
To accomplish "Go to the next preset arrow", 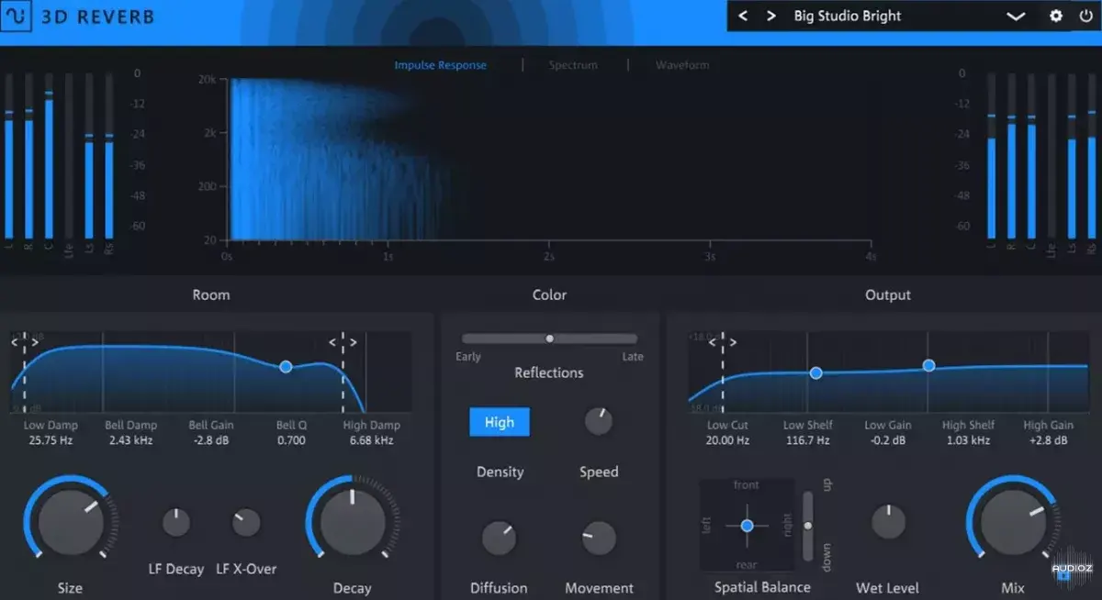I will click(x=771, y=17).
